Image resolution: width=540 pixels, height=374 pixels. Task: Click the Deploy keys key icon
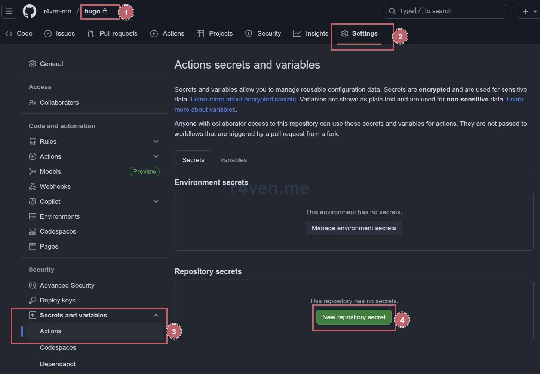tap(33, 300)
